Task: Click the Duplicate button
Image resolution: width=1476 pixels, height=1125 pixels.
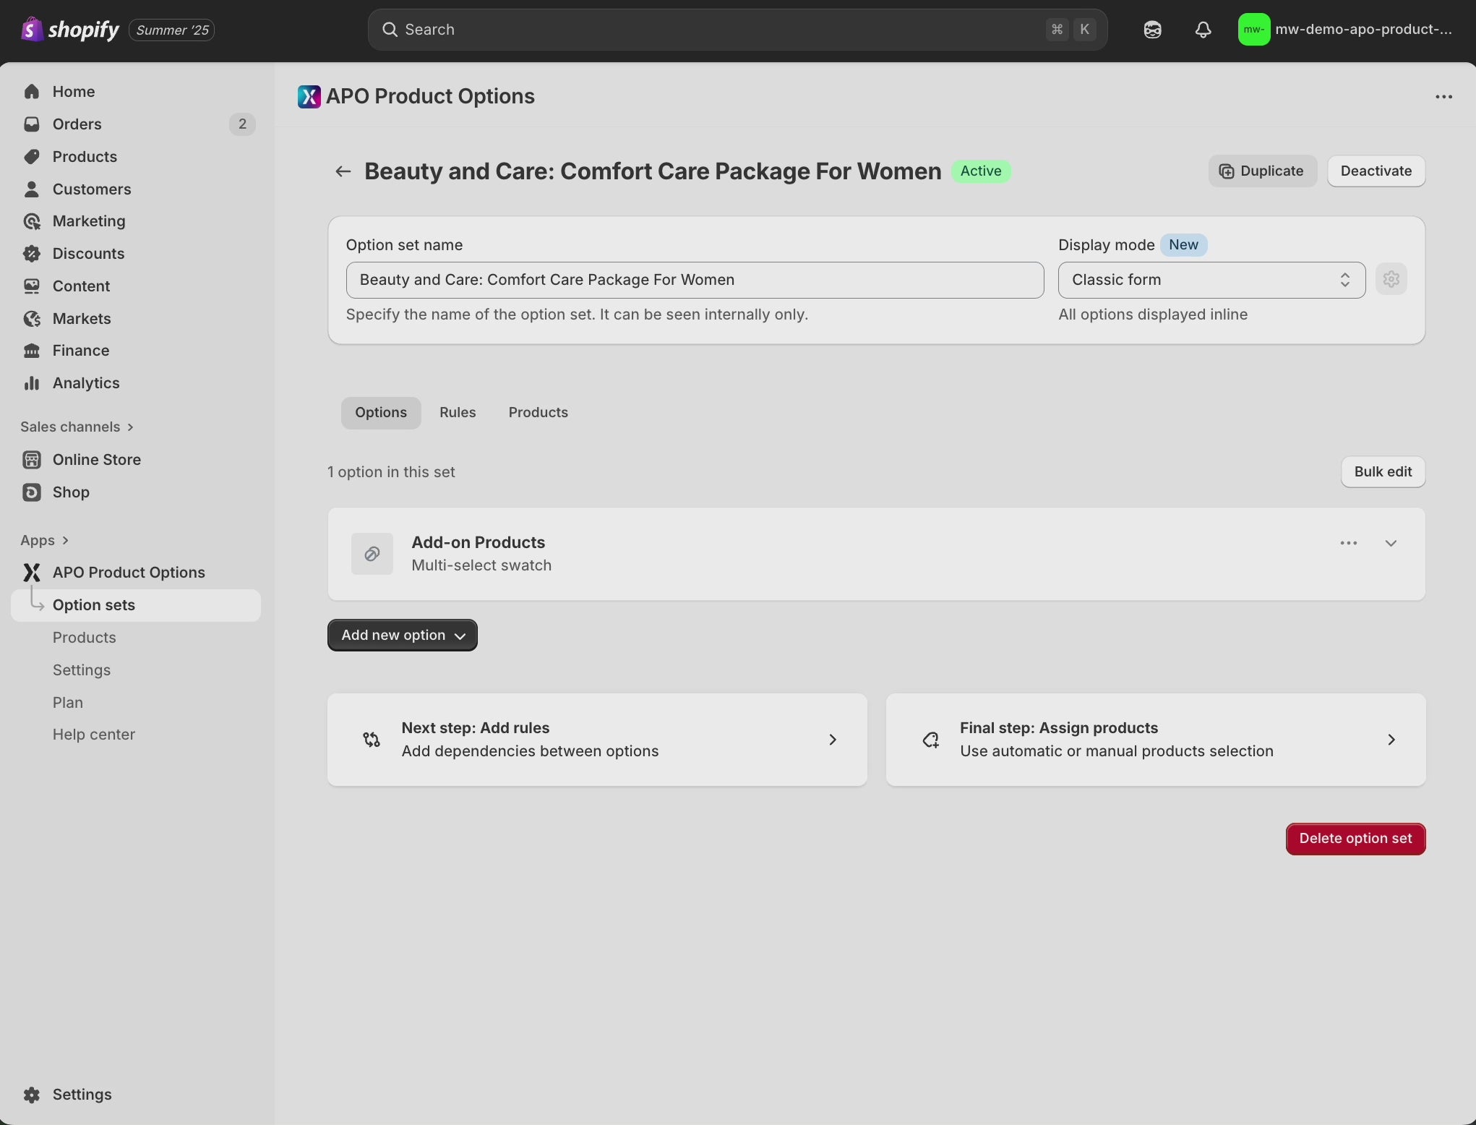Action: coord(1262,171)
